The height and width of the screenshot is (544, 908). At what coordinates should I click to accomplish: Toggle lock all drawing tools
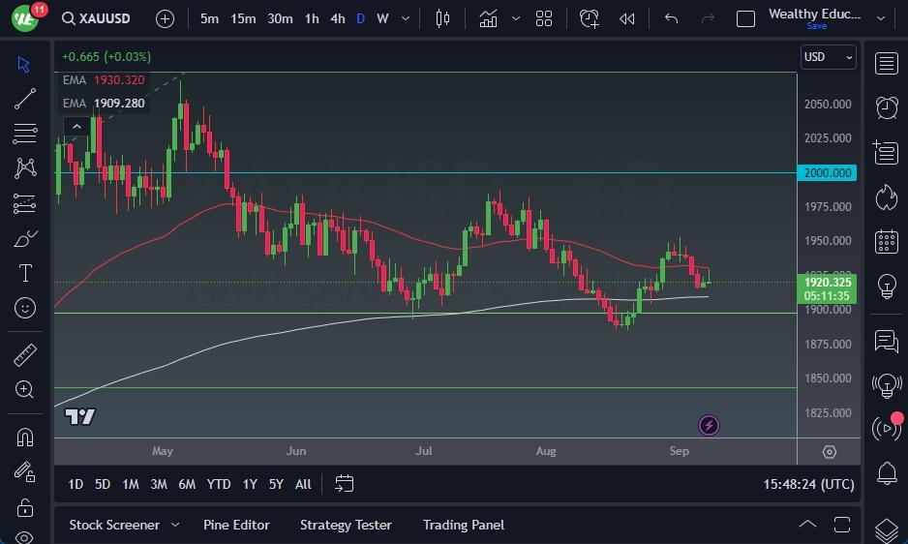[x=25, y=507]
